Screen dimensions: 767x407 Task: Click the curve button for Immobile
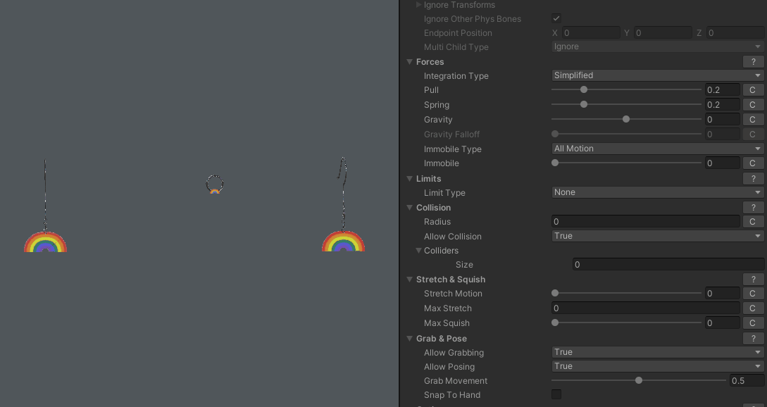(x=752, y=163)
